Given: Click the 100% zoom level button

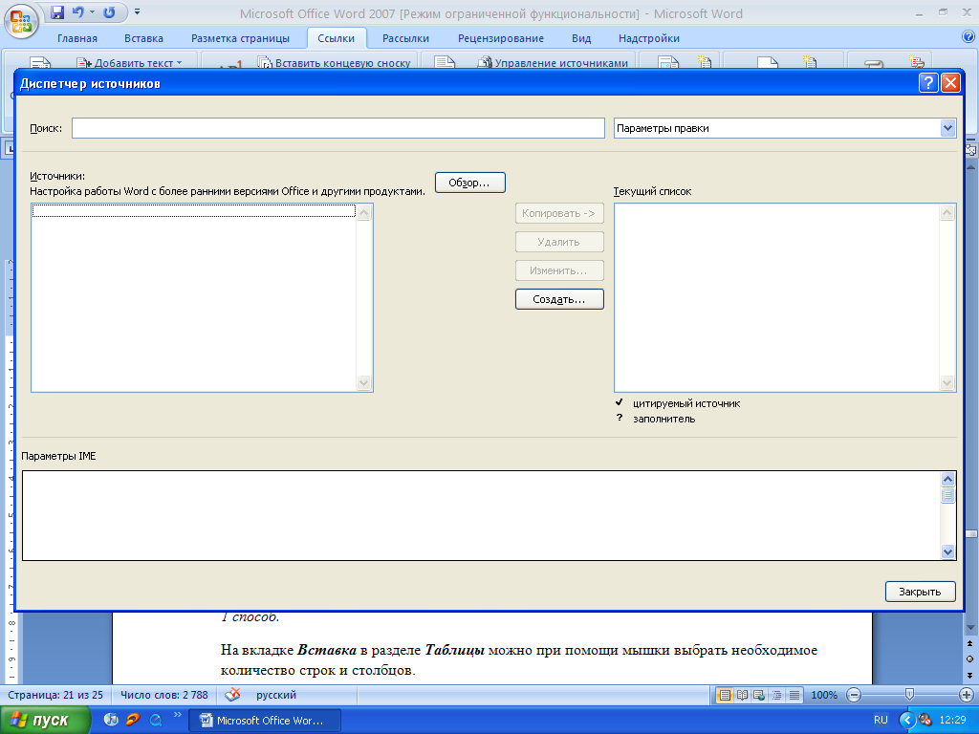Looking at the screenshot, I should click(x=824, y=695).
